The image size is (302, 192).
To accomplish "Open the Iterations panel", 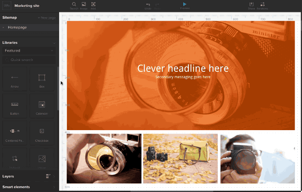I will tap(262, 6).
